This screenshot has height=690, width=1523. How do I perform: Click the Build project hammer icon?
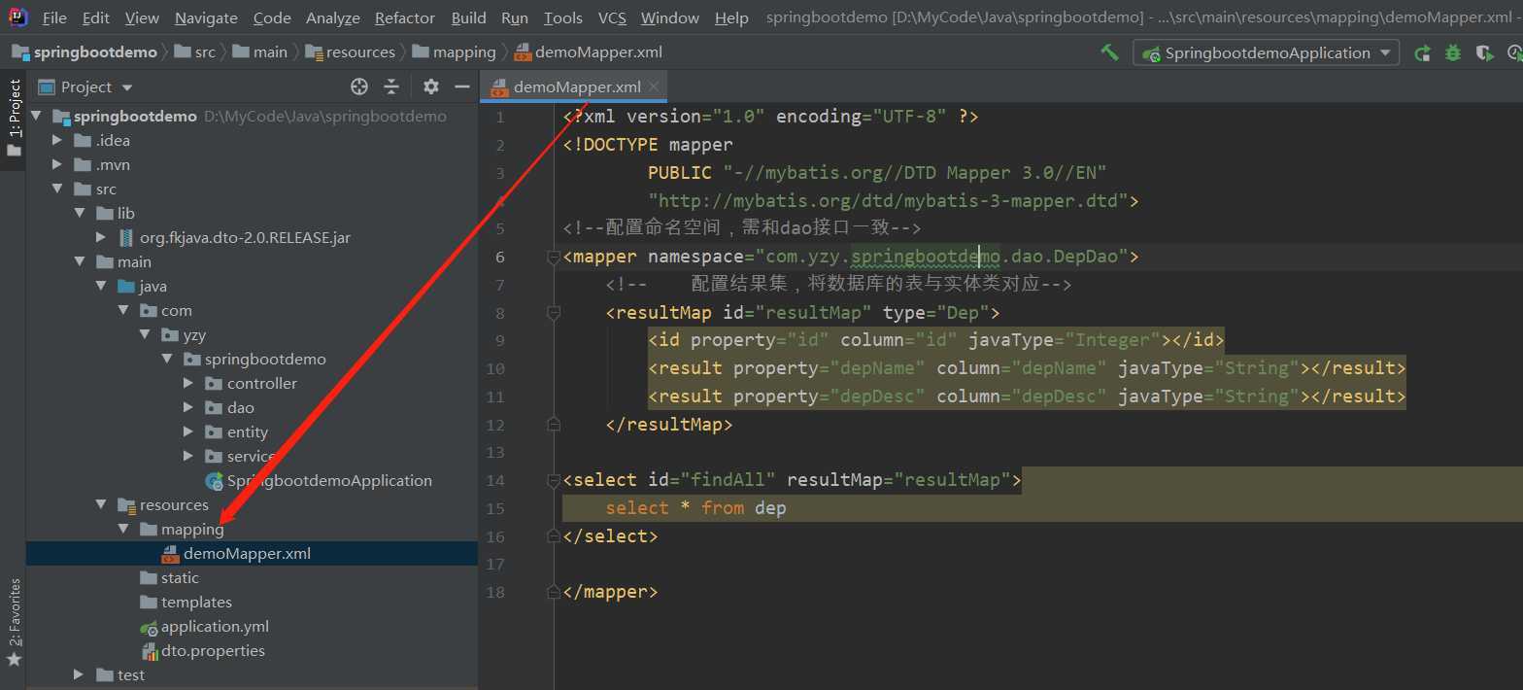[1109, 52]
